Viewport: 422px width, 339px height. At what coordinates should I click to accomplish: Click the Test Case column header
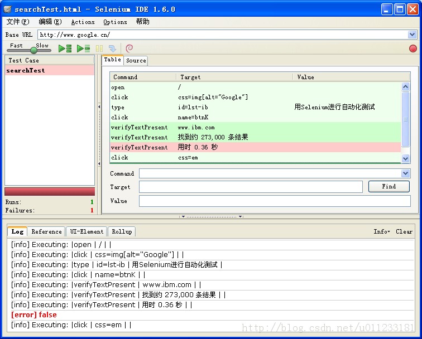pos(50,60)
